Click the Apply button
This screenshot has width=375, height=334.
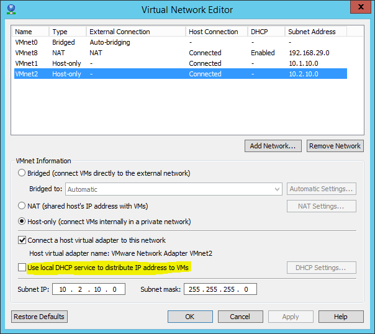tap(291, 317)
